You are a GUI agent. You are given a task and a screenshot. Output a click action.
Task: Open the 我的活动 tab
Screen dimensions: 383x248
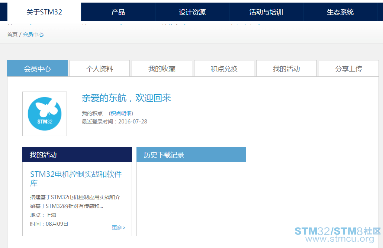[287, 69]
